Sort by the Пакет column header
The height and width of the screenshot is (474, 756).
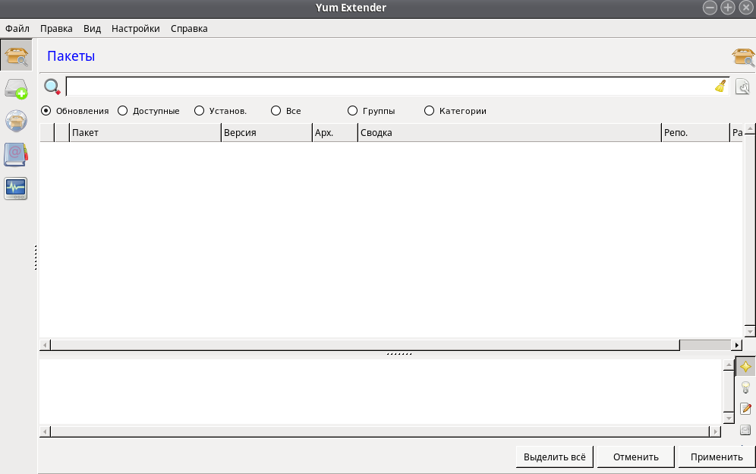pos(145,133)
